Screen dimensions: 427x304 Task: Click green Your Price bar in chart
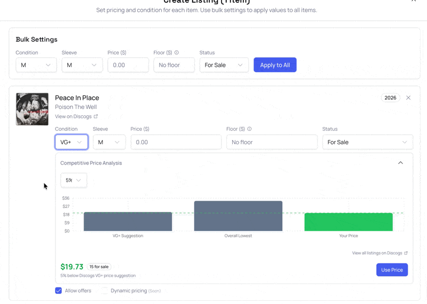point(349,222)
